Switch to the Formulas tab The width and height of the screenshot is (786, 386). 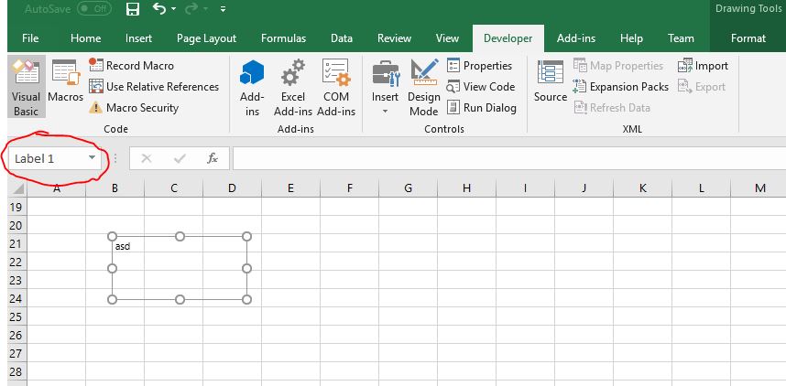click(283, 38)
